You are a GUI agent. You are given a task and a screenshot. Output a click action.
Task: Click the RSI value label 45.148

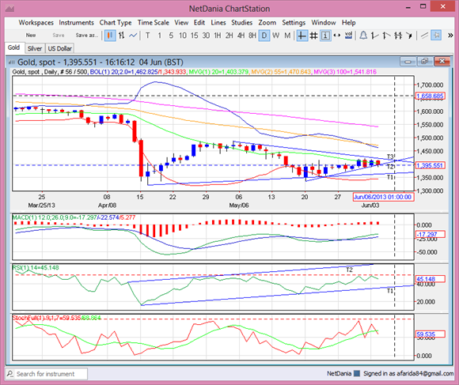[431, 279]
